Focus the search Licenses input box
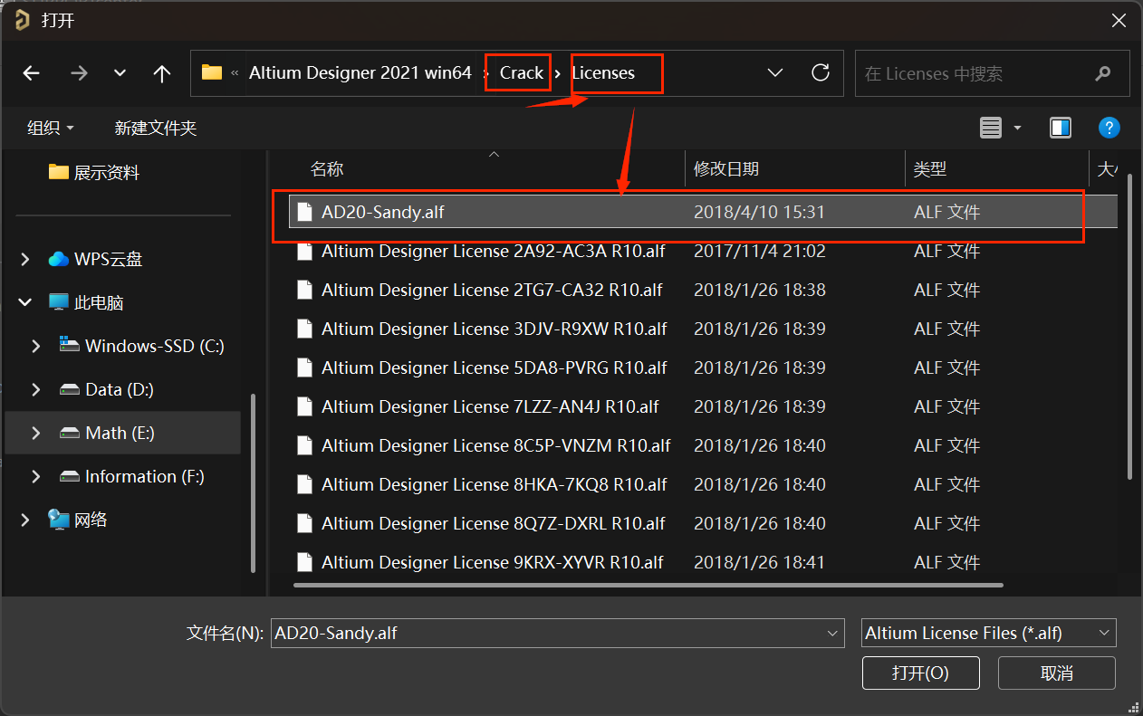The width and height of the screenshot is (1143, 716). 992,73
